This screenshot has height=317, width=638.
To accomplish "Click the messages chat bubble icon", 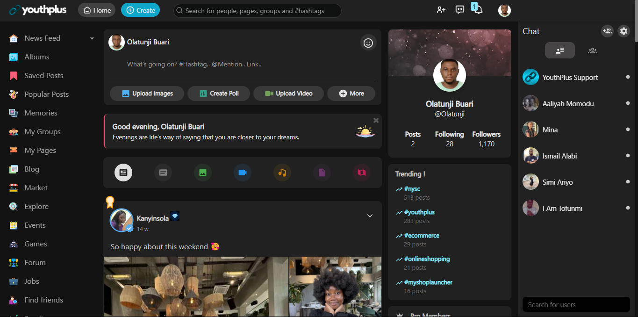I will pyautogui.click(x=460, y=10).
